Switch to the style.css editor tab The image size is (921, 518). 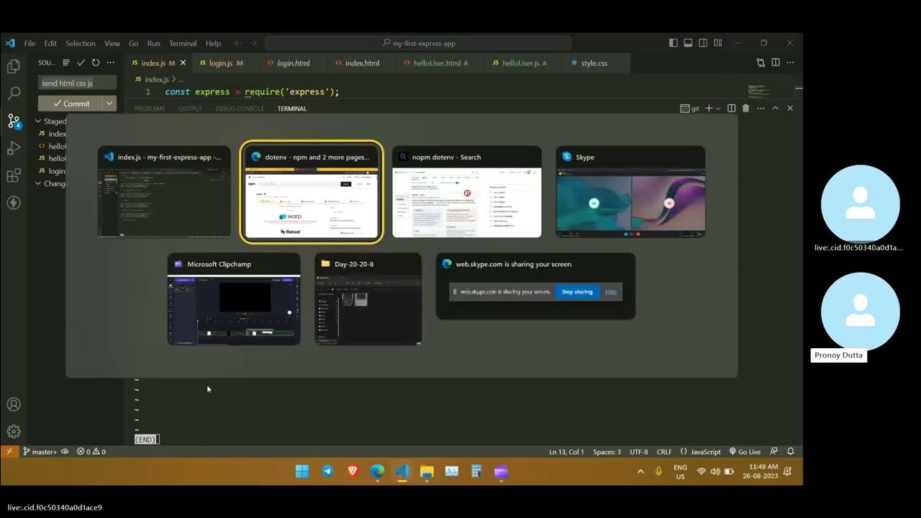[x=594, y=63]
